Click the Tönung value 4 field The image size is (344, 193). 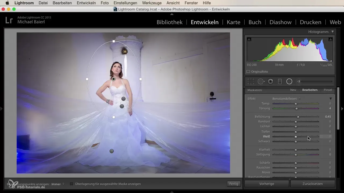pos(330,109)
